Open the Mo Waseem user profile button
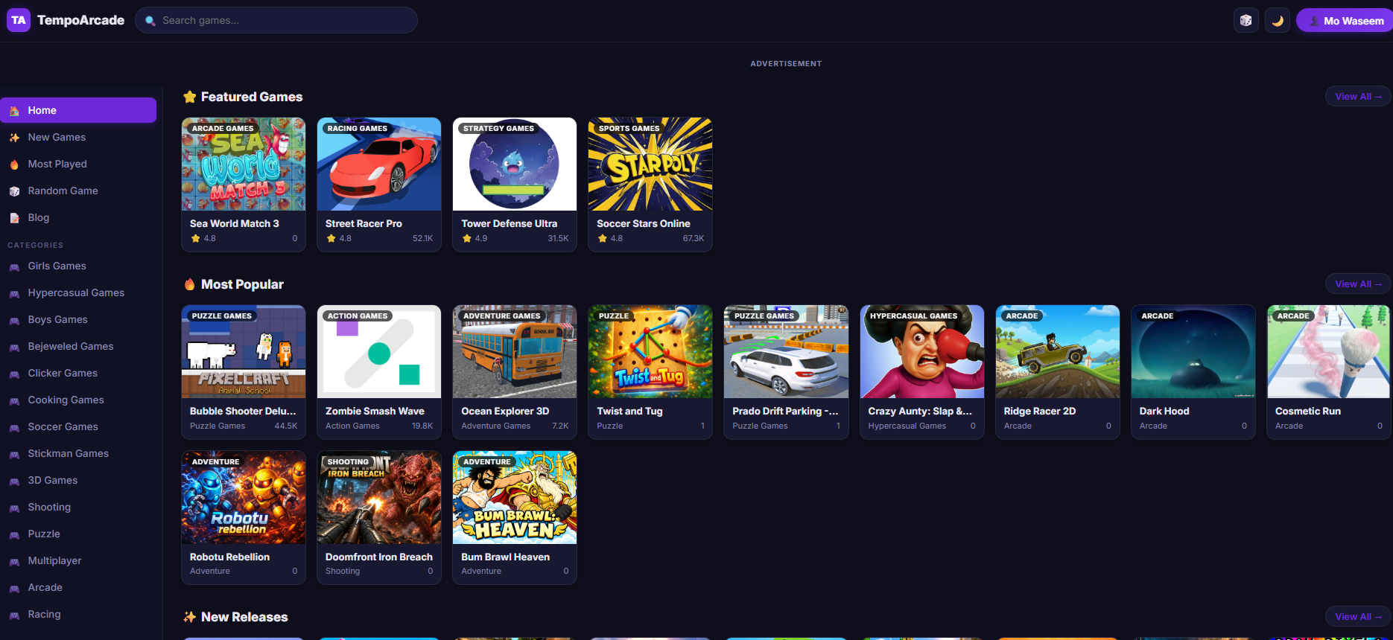 click(1345, 21)
